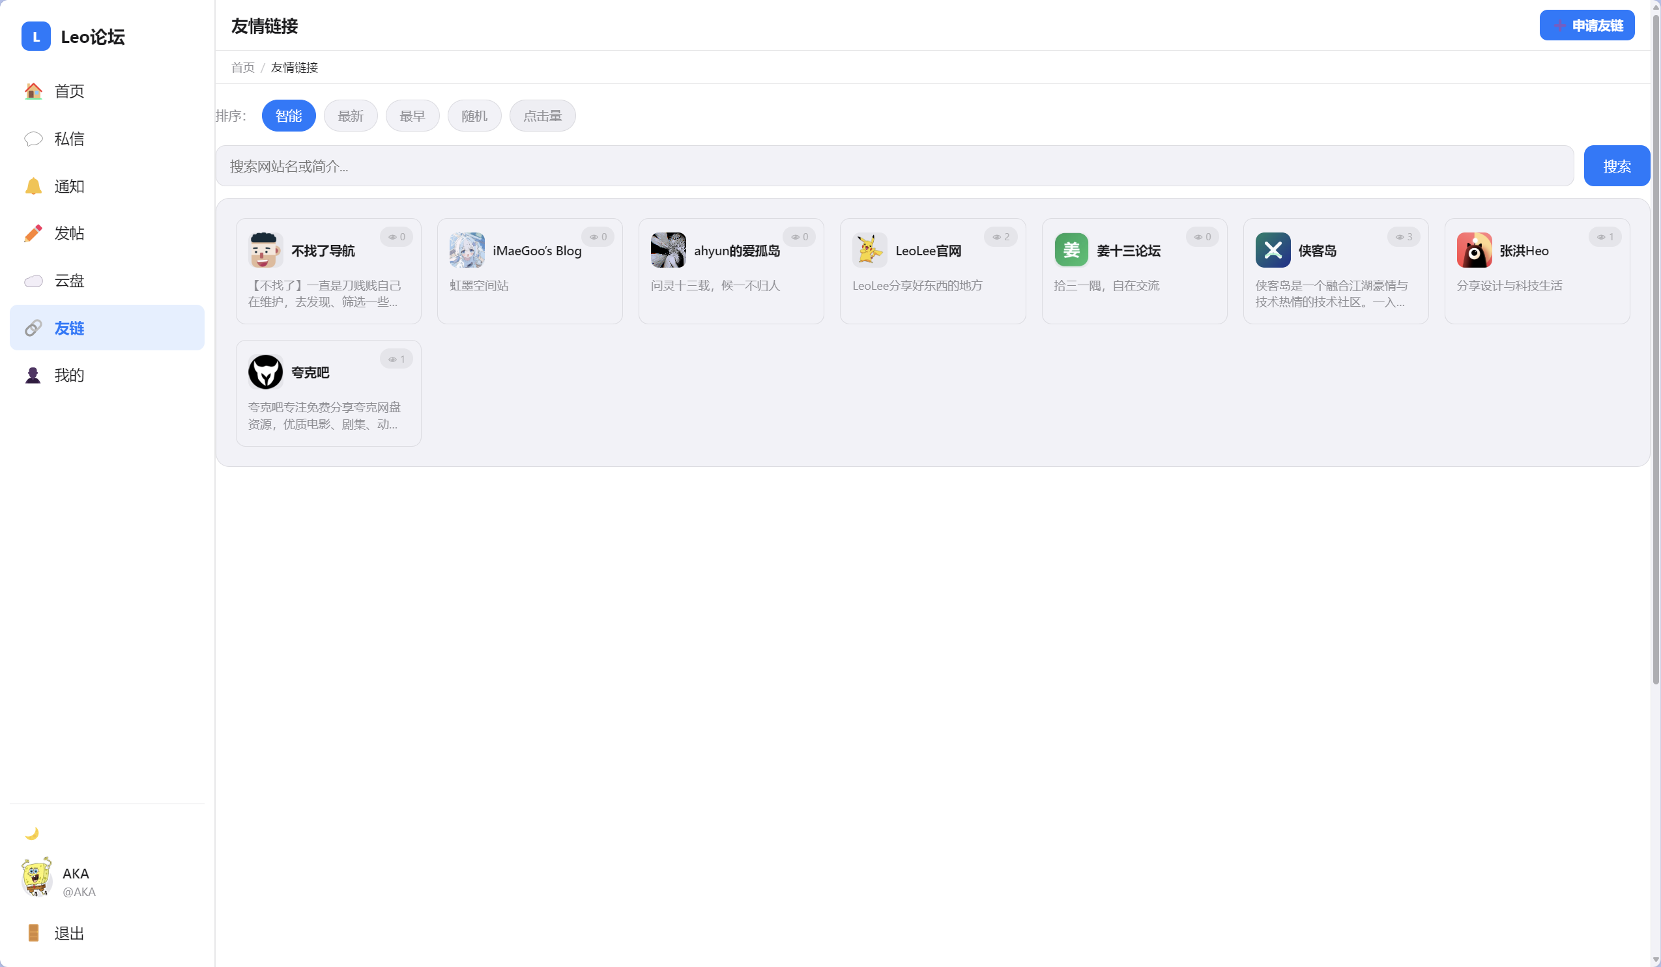1661x967 pixels.
Task: Click the bell icon for 通知
Action: (x=33, y=186)
